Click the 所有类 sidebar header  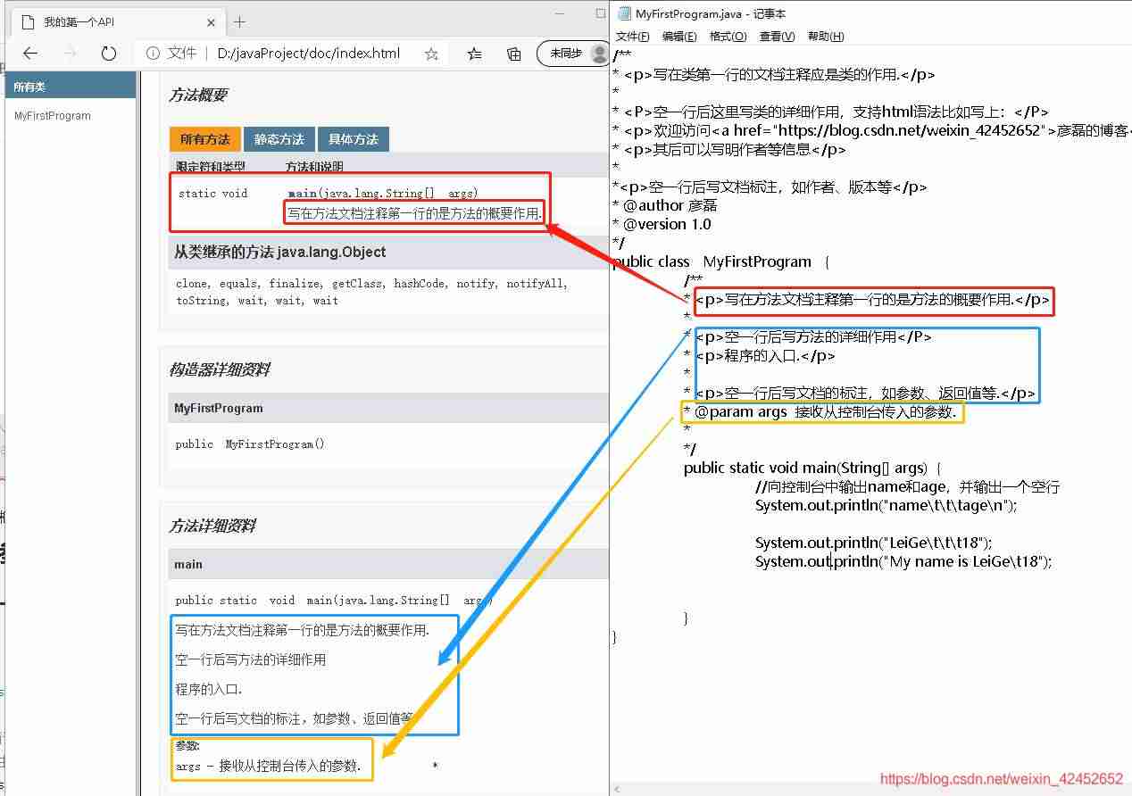[x=71, y=87]
